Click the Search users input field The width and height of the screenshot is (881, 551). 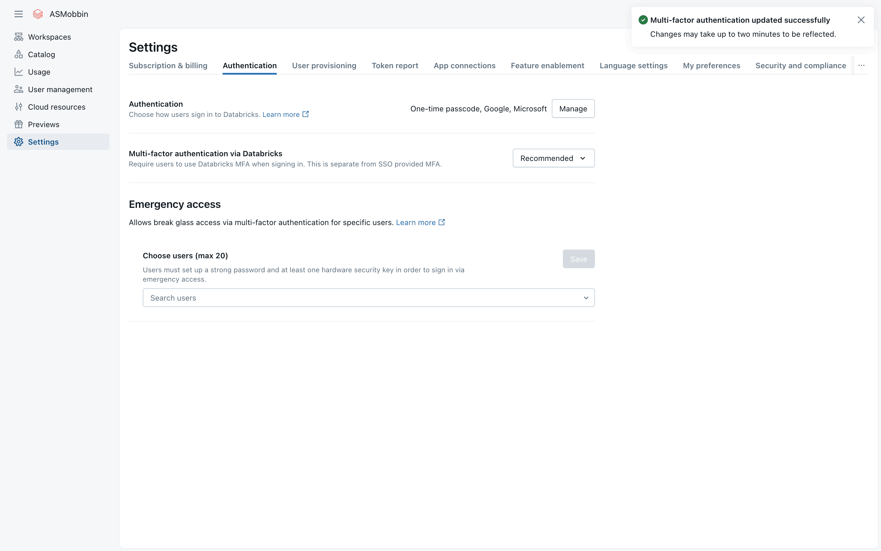pos(360,298)
